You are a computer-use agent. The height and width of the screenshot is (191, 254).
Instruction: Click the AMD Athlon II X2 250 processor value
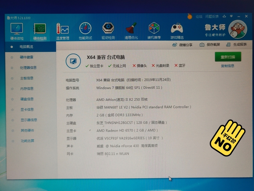(x=122, y=99)
